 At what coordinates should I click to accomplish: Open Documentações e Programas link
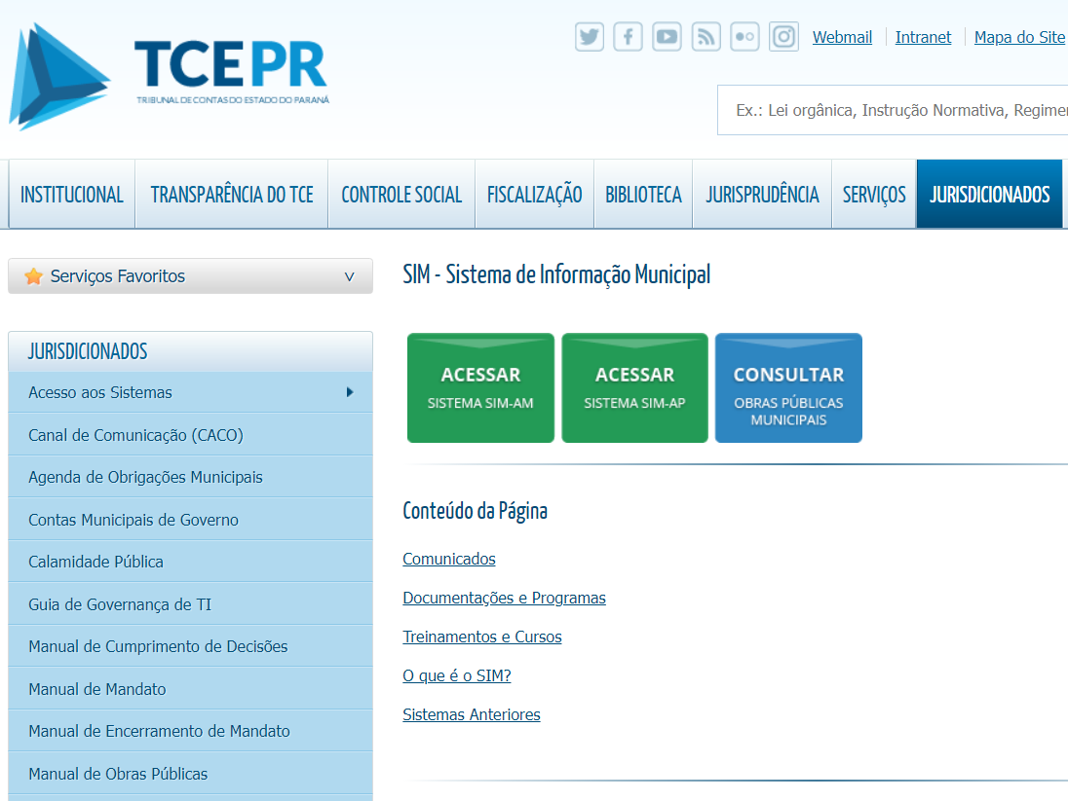coord(504,598)
